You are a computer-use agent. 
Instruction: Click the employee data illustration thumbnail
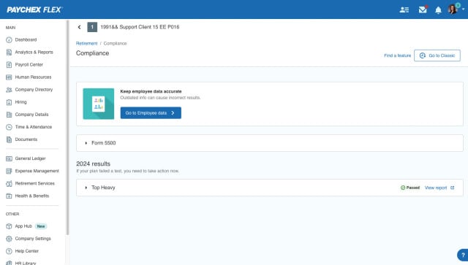pyautogui.click(x=99, y=104)
